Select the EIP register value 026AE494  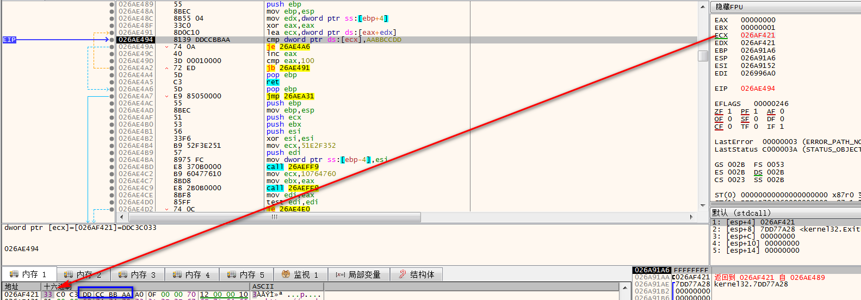pyautogui.click(x=758, y=89)
